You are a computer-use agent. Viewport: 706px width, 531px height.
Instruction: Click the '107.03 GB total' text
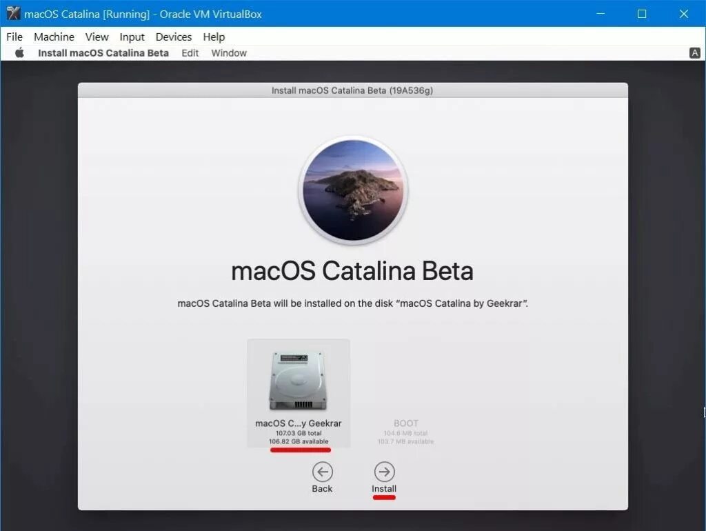pyautogui.click(x=299, y=433)
